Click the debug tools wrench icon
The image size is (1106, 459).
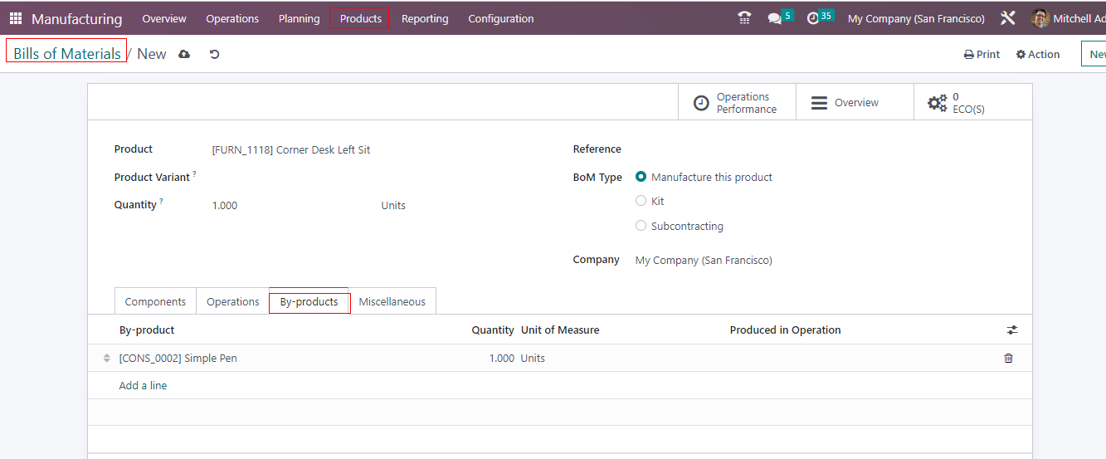click(x=1008, y=18)
